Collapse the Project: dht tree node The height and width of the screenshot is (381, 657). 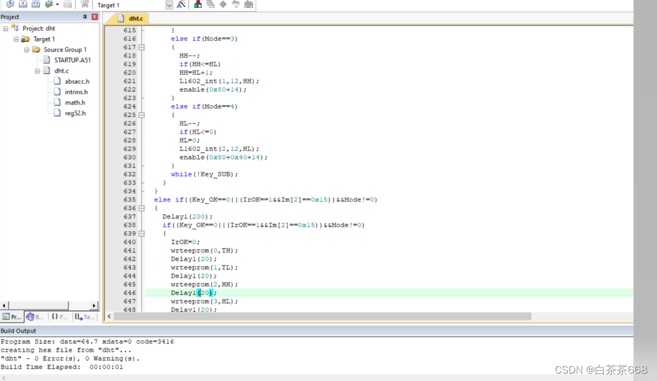click(x=6, y=28)
